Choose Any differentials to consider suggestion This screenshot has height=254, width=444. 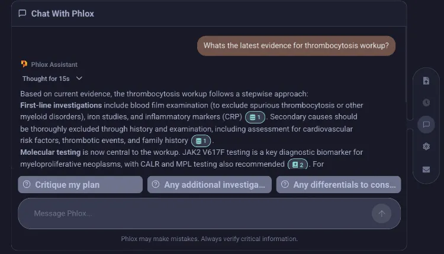point(339,185)
